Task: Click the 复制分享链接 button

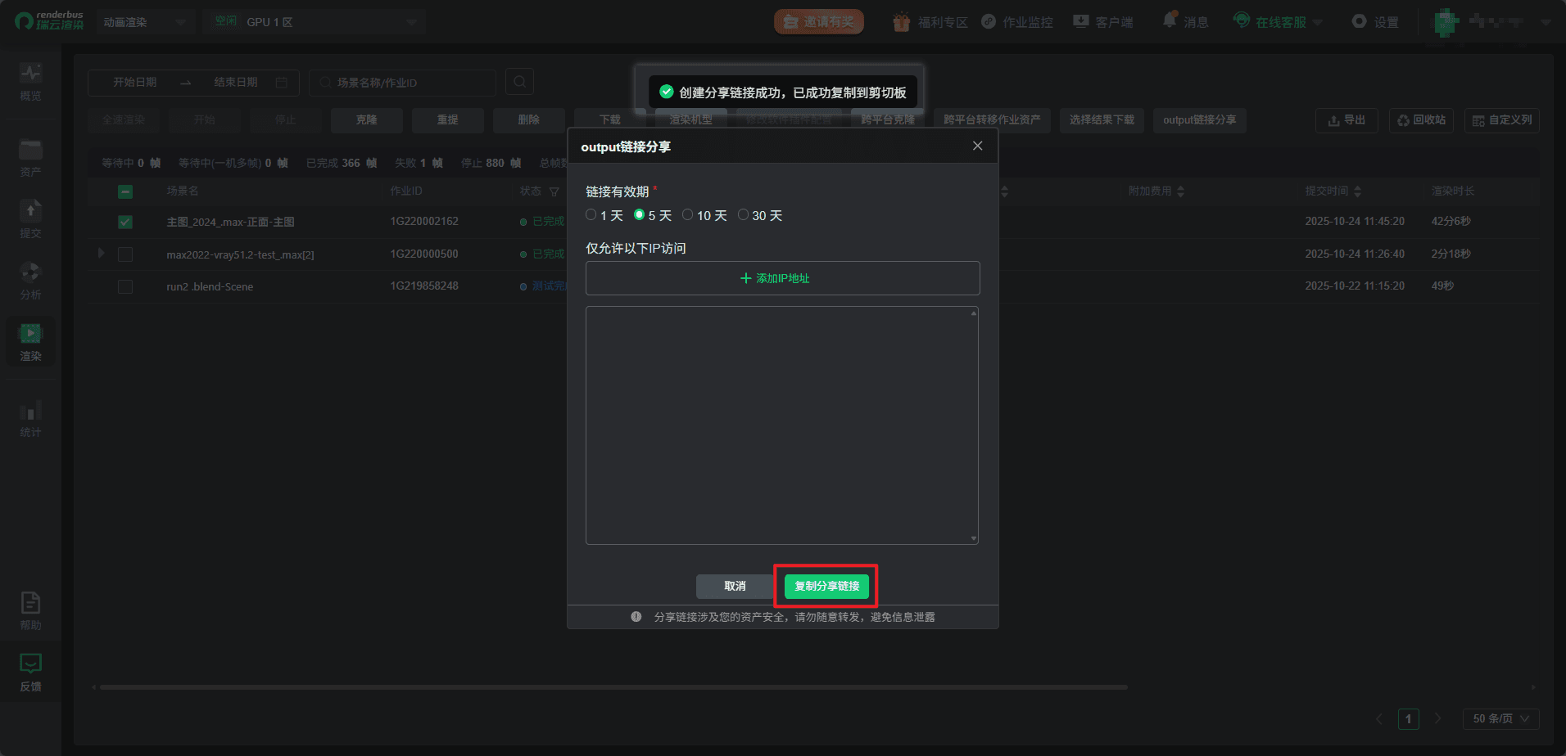Action: coord(826,586)
